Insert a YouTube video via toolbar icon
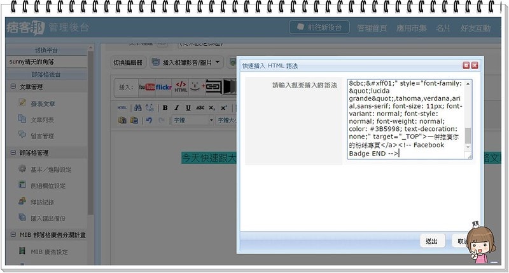The height and width of the screenshot is (273, 509). click(x=147, y=87)
